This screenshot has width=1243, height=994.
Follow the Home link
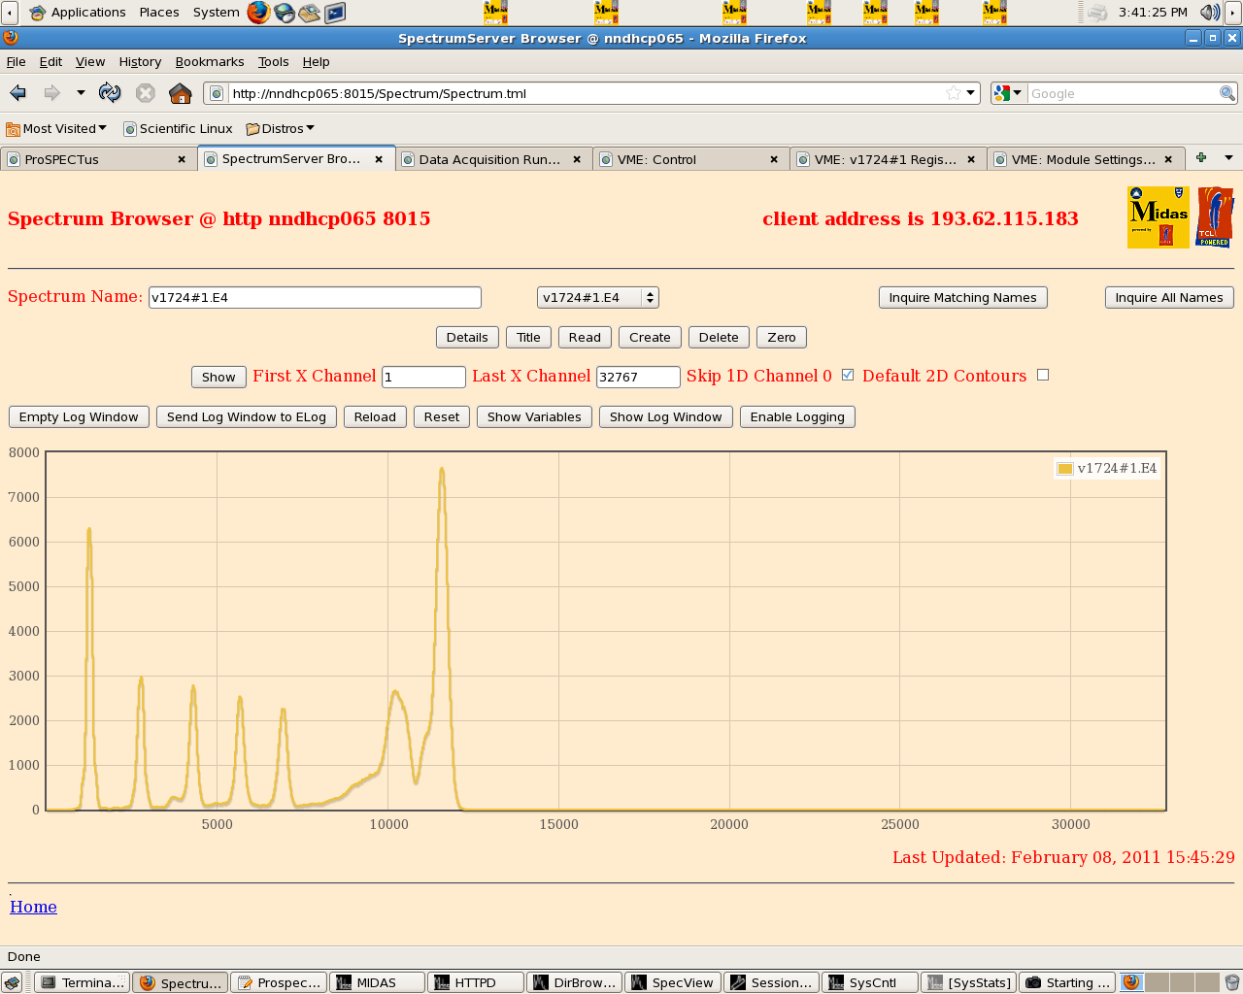coord(33,907)
